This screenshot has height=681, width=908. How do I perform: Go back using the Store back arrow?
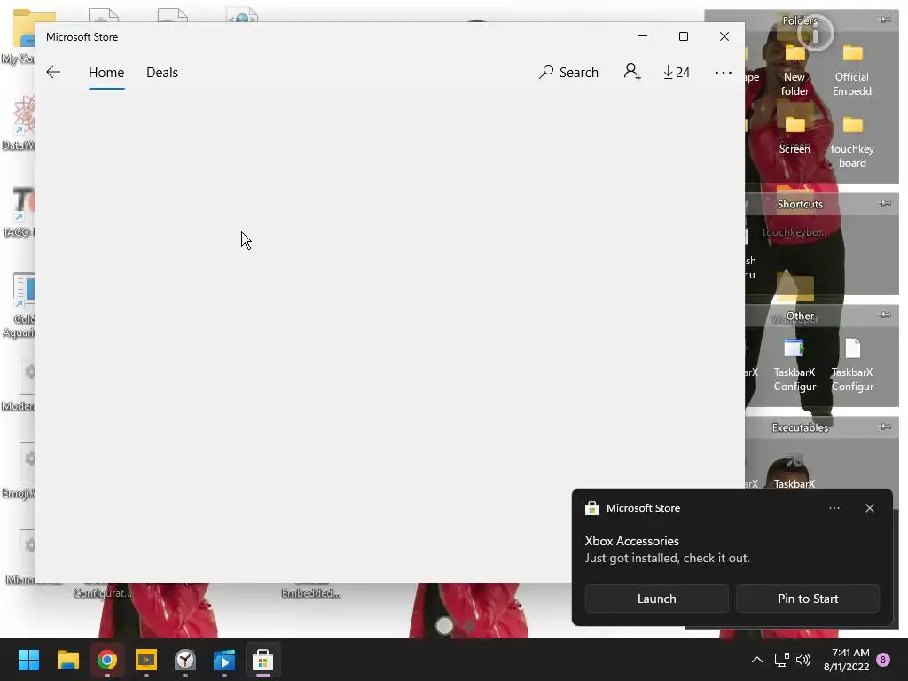tap(53, 72)
